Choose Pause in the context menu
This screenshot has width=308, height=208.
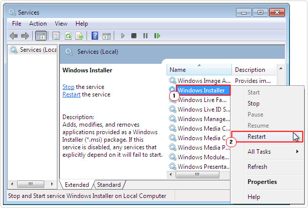click(255, 115)
